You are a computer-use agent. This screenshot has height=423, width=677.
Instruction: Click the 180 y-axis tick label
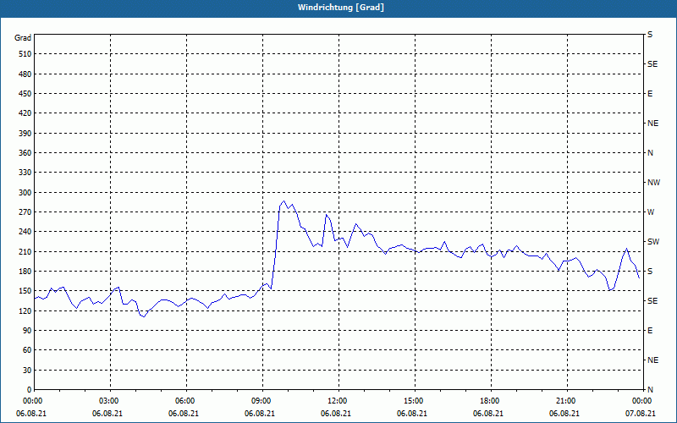25,271
